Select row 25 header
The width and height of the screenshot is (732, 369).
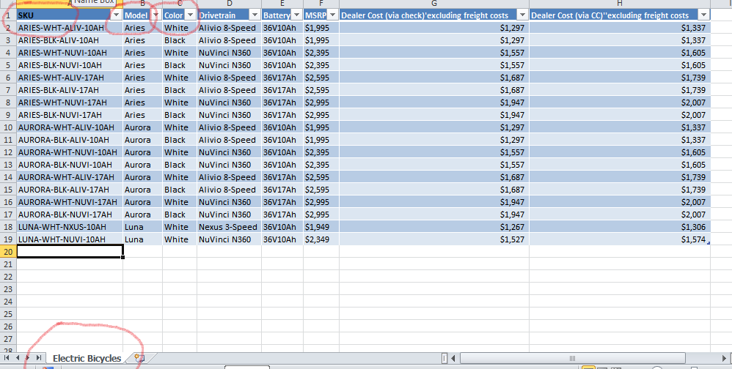point(8,313)
